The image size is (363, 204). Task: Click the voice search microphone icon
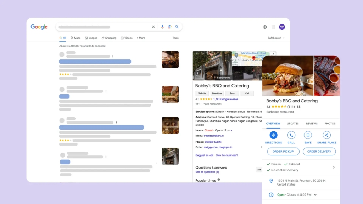(x=162, y=27)
